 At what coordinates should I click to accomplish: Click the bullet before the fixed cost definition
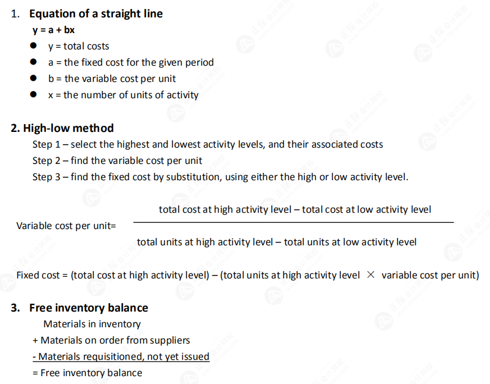(x=35, y=62)
